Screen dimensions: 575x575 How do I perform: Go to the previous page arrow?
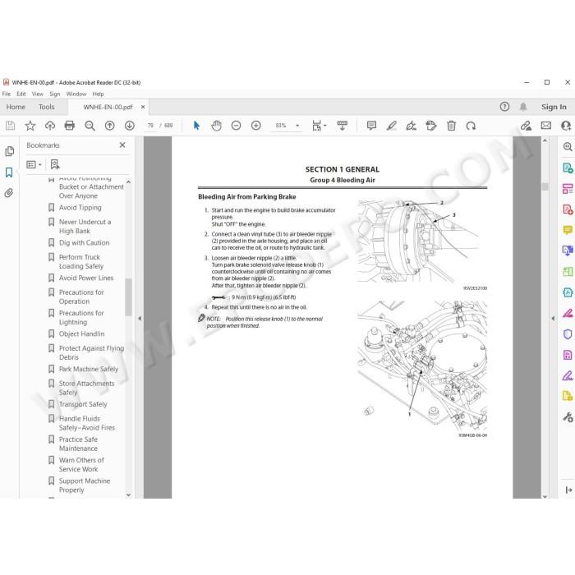coord(109,126)
